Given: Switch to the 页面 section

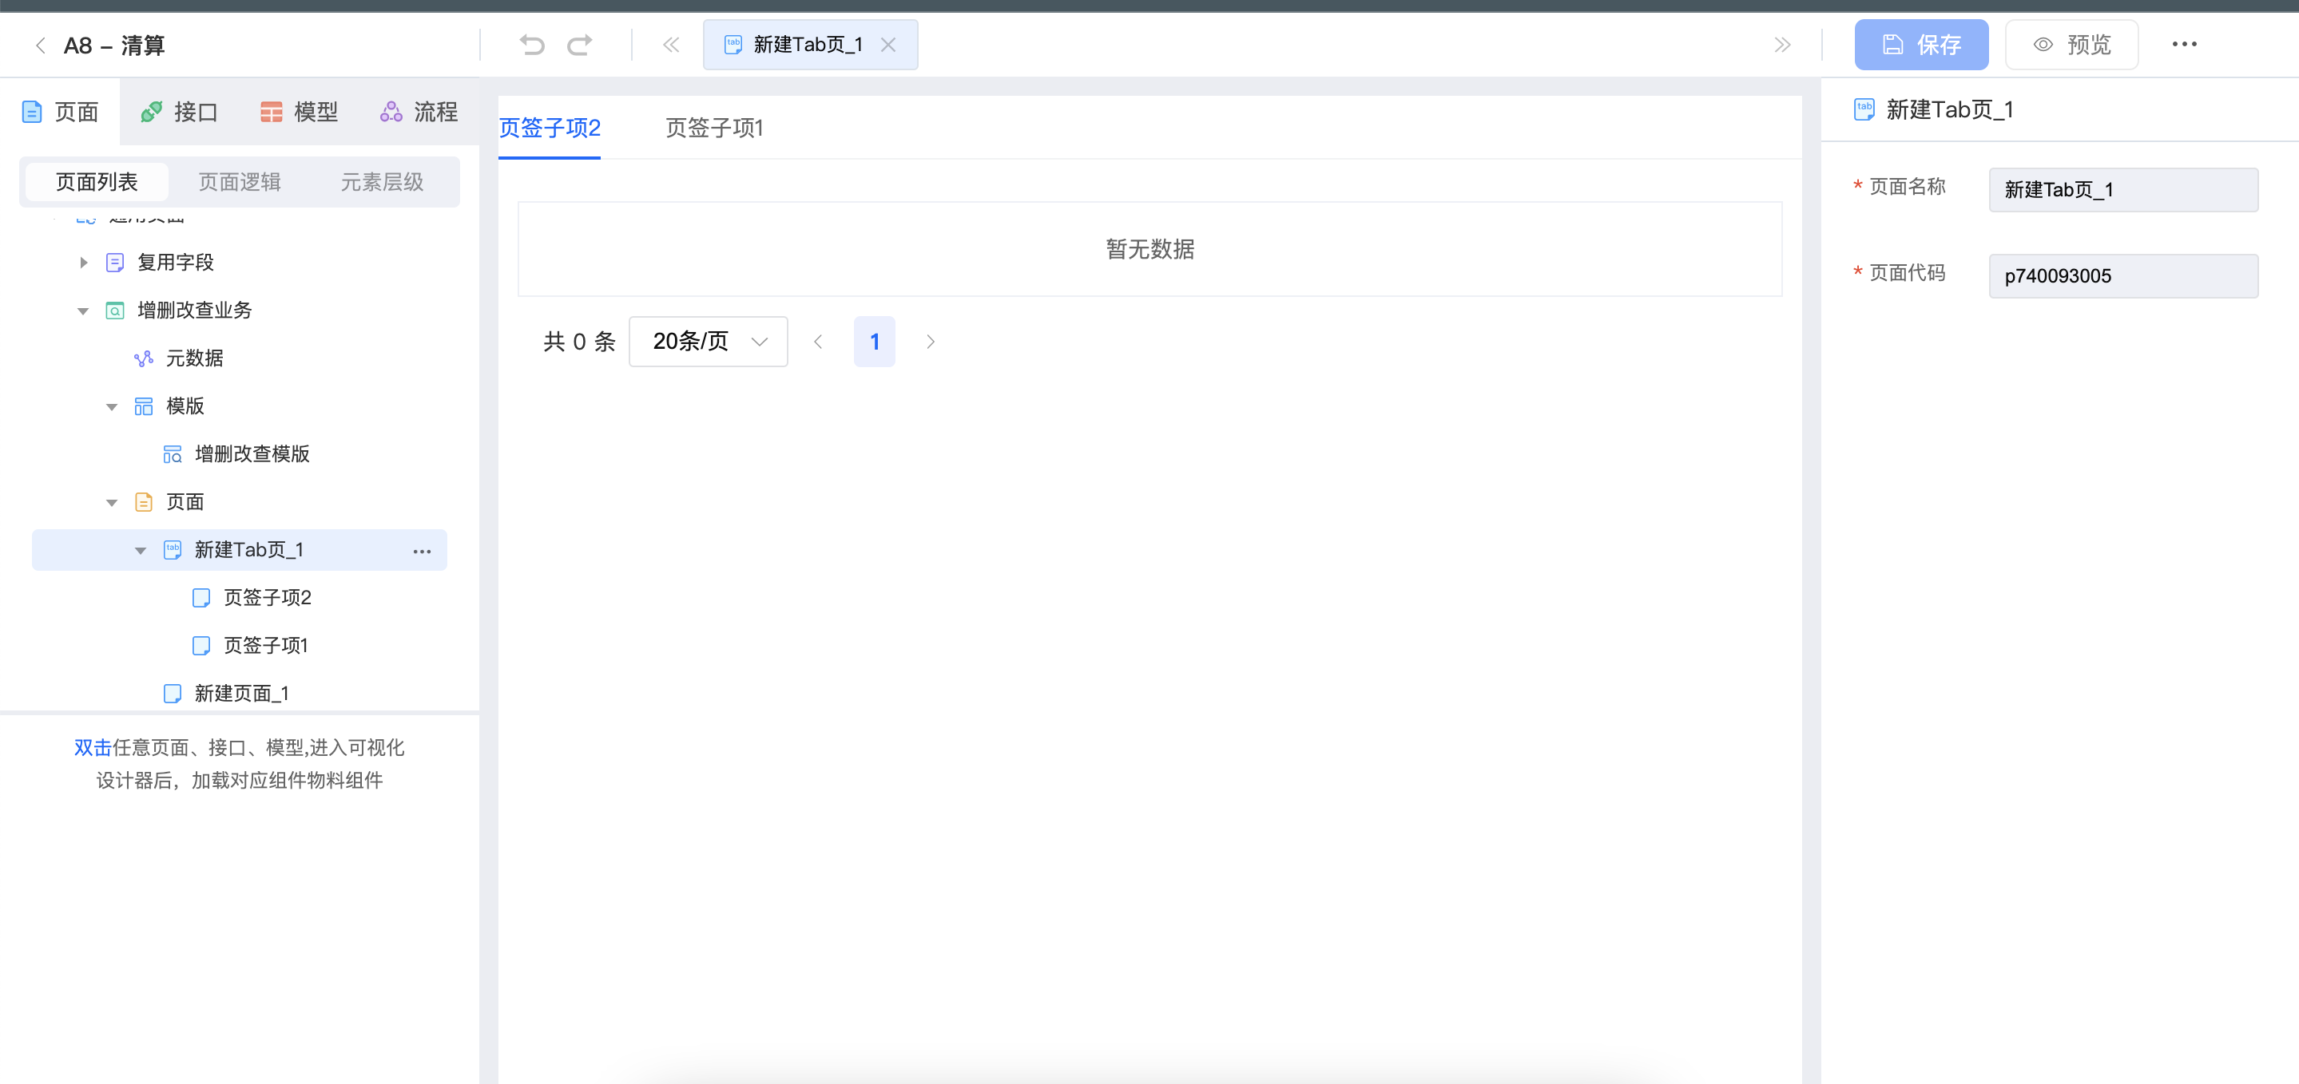Looking at the screenshot, I should tap(60, 112).
